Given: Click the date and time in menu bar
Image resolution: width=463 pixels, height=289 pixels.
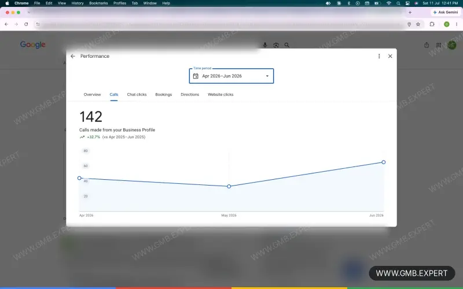Looking at the screenshot, I should pyautogui.click(x=440, y=3).
